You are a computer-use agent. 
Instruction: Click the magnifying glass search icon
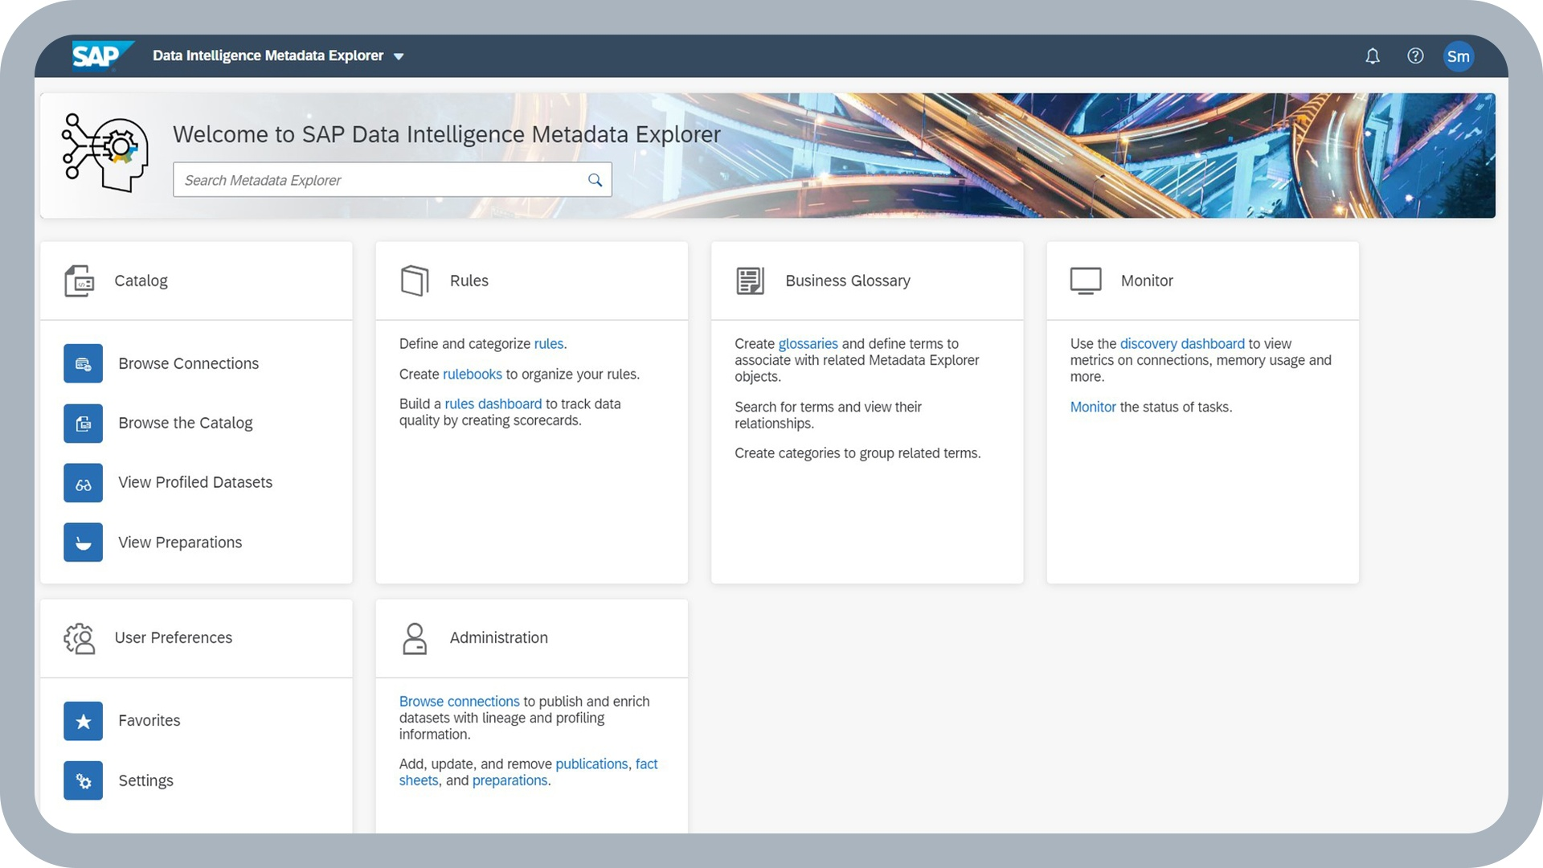[x=595, y=180]
